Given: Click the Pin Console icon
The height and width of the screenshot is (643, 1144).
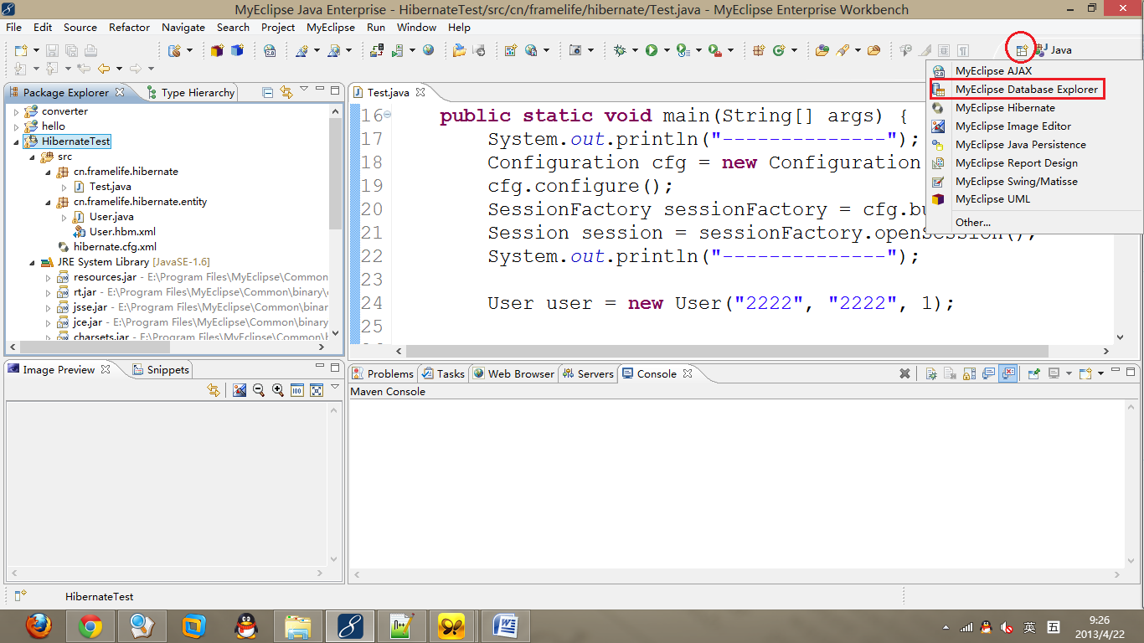Looking at the screenshot, I should pyautogui.click(x=1034, y=373).
